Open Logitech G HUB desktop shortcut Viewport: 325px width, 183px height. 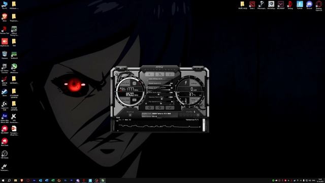(x=5, y=105)
